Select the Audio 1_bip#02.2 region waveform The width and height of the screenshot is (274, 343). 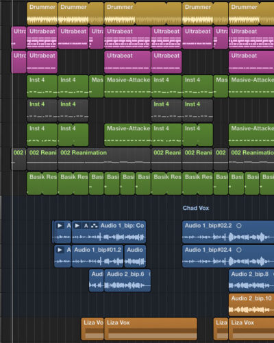228,237
